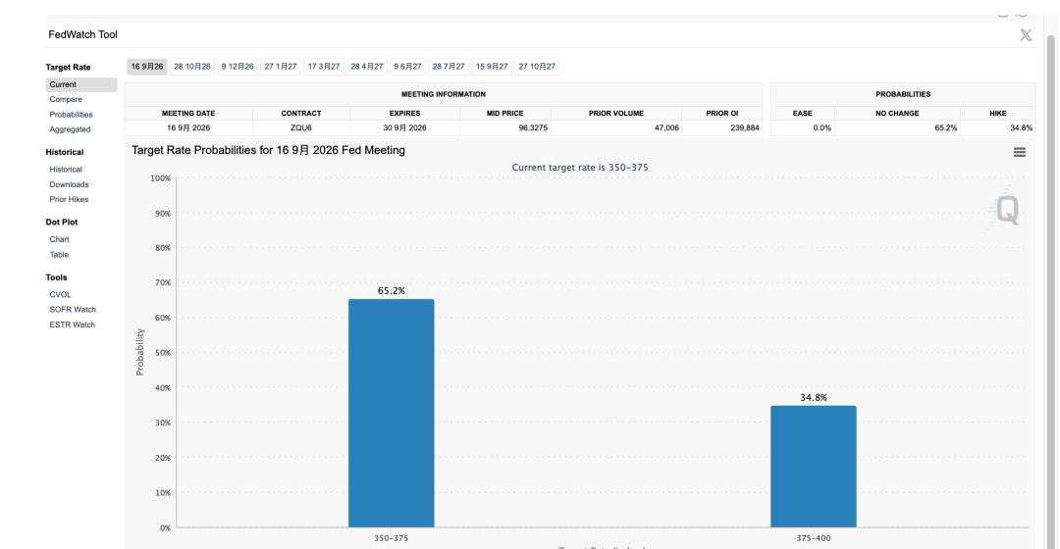Open the Aggregated view
The image size is (1060, 549).
pyautogui.click(x=70, y=129)
